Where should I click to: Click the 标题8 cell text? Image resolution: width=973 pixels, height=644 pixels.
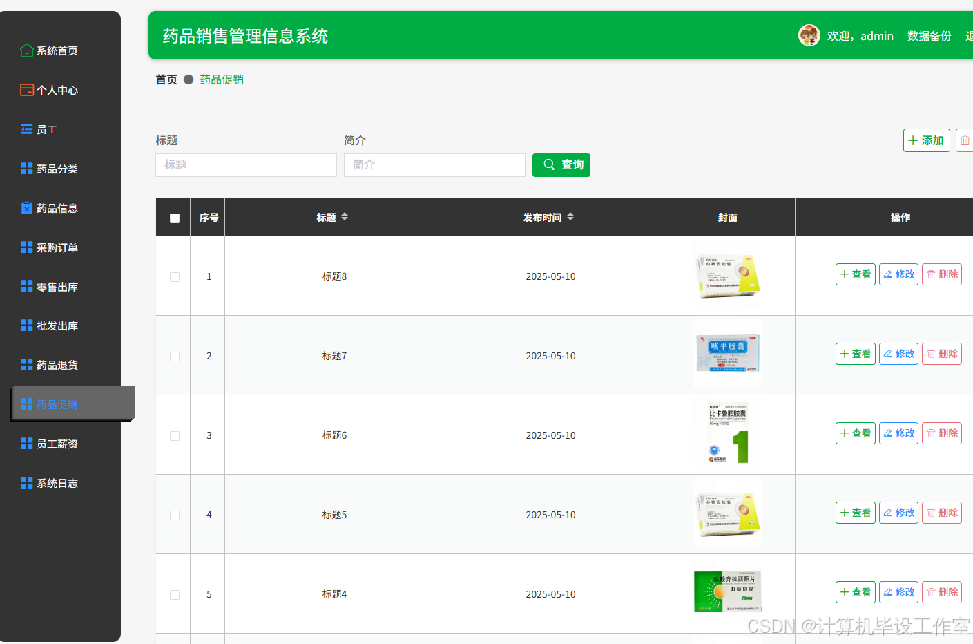tap(334, 276)
